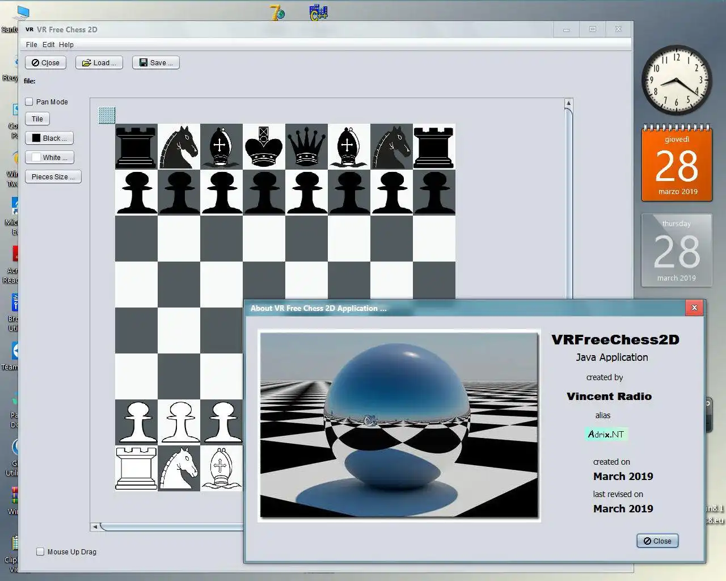
Task: Click the Tile button
Action: 37,119
